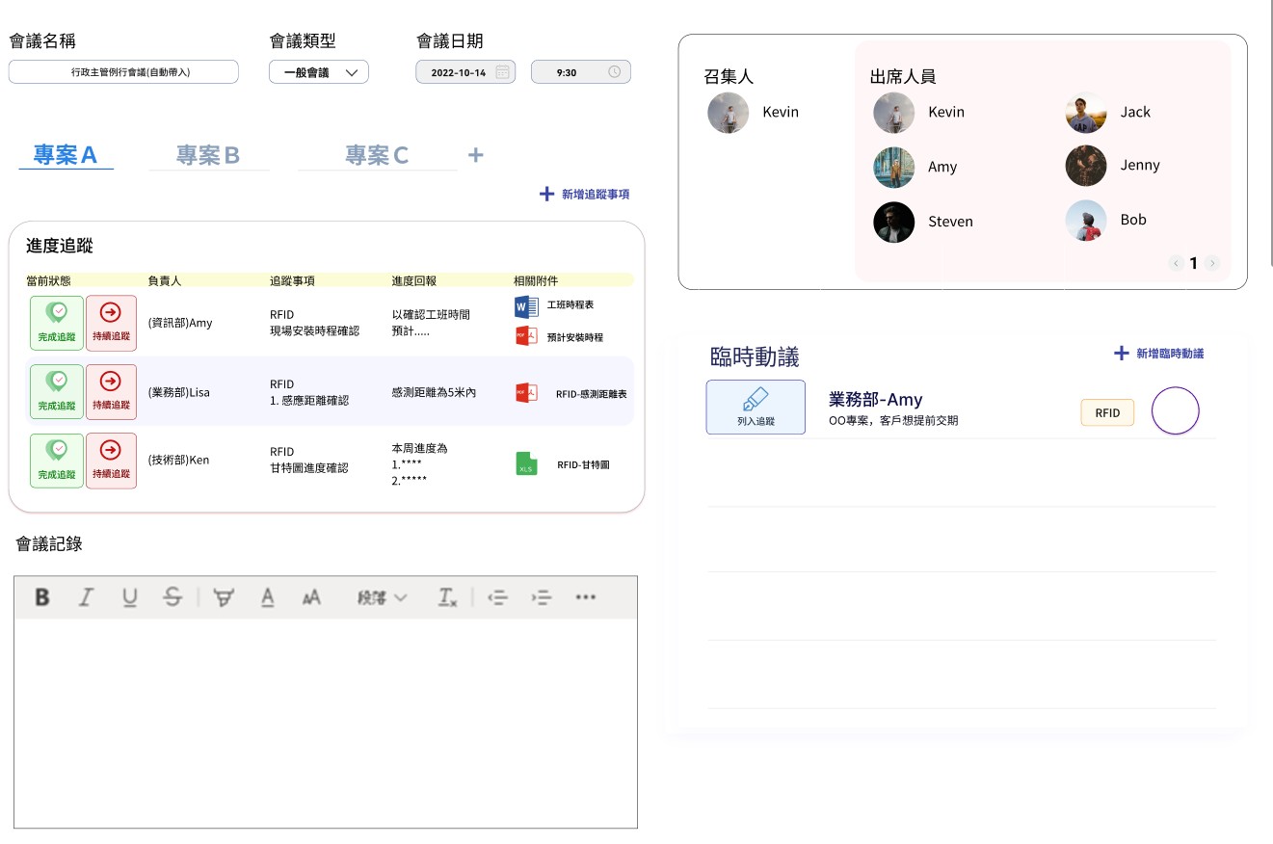
Task: Select attendee Kevin's avatar
Action: (893, 113)
